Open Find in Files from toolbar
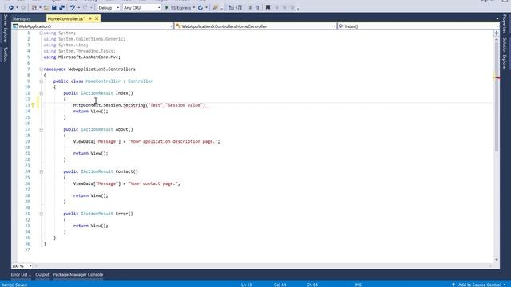This screenshot has width=511, height=287. (x=215, y=7)
